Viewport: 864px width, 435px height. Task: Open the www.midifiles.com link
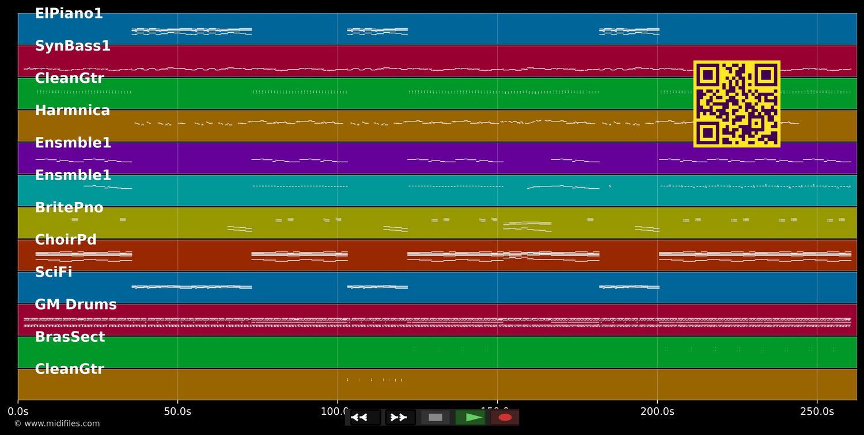pos(57,423)
